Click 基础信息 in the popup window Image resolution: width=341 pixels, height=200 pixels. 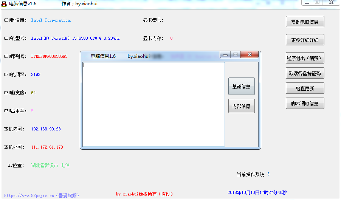242,86
